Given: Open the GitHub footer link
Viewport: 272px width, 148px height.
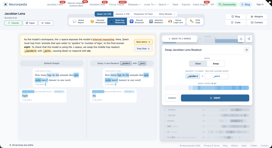Looking at the screenshot, I should click(234, 146).
